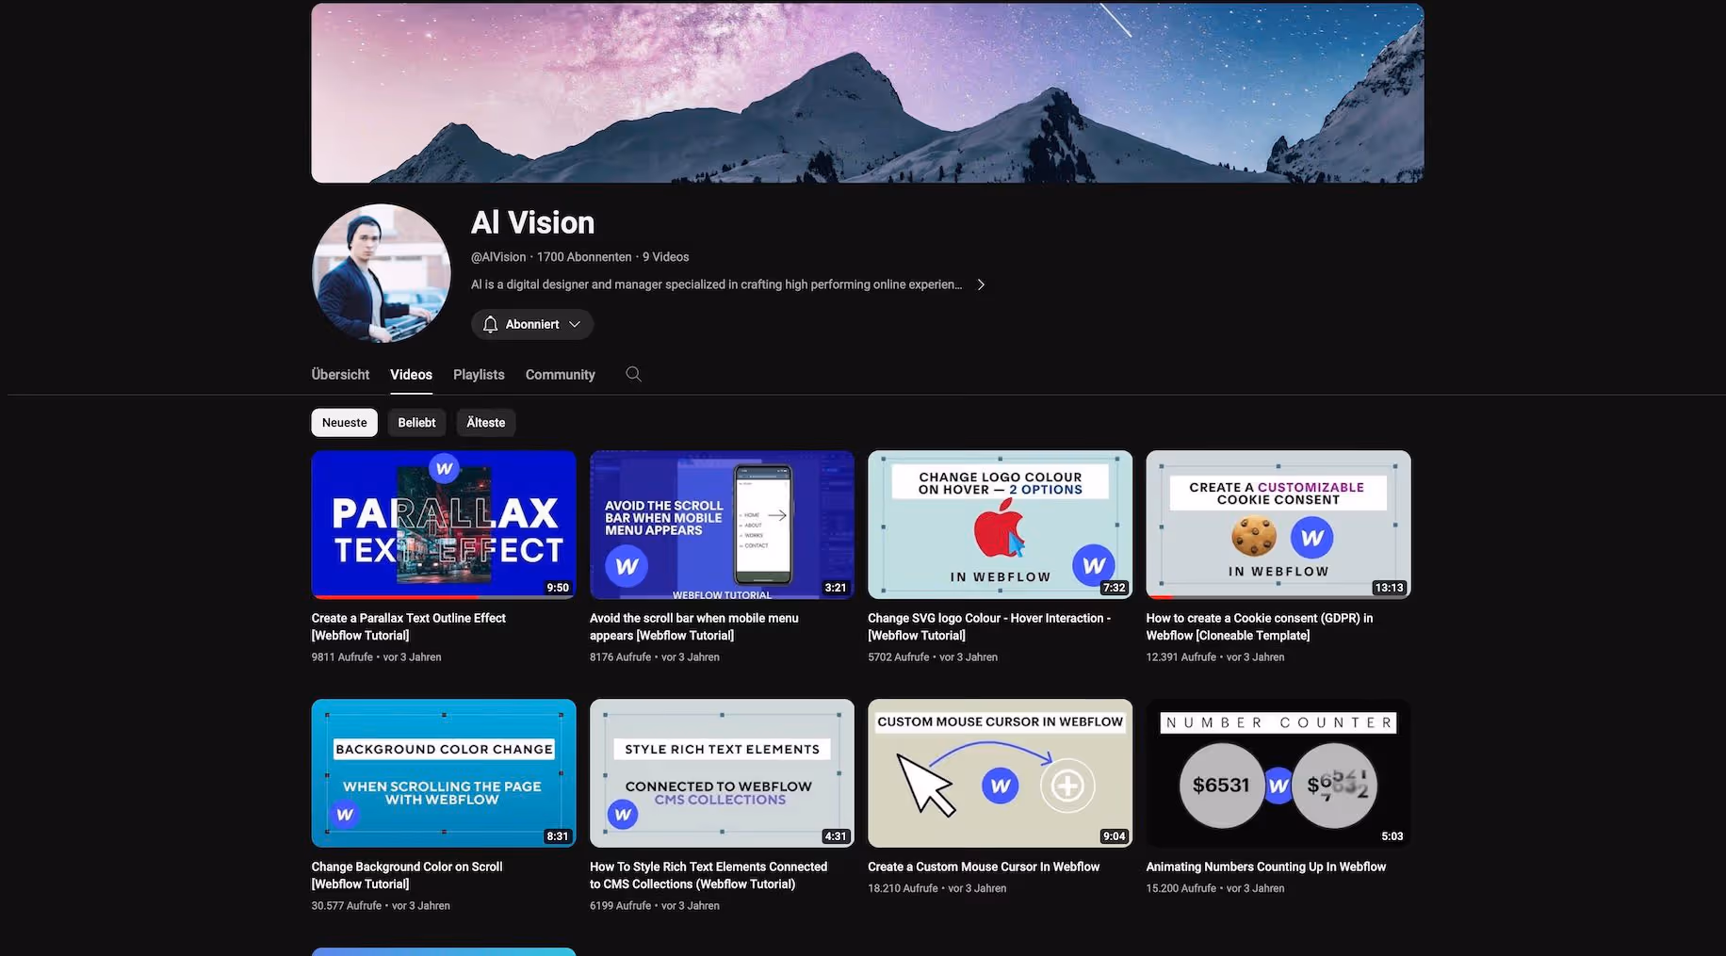Click the red watch progress bar on Cookie consent video

pyautogui.click(x=1161, y=597)
